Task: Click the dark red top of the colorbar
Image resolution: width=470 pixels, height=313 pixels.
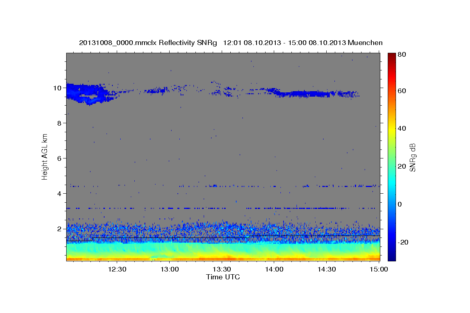Action: (x=392, y=56)
